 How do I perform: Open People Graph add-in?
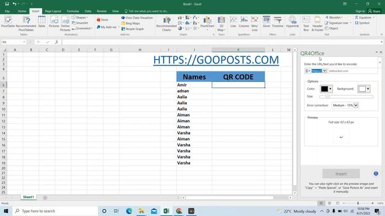pyautogui.click(x=132, y=29)
